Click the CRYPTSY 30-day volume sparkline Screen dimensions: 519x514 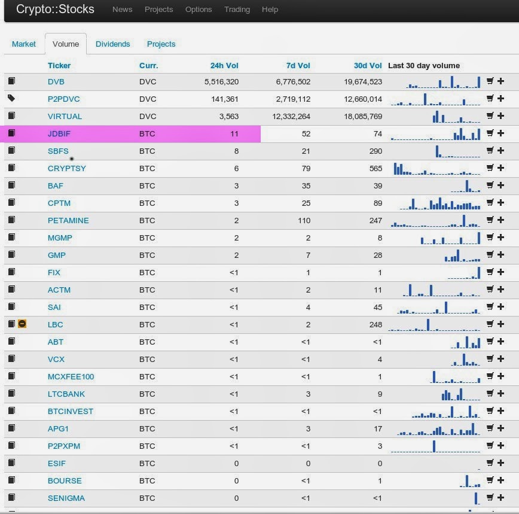[436, 169]
